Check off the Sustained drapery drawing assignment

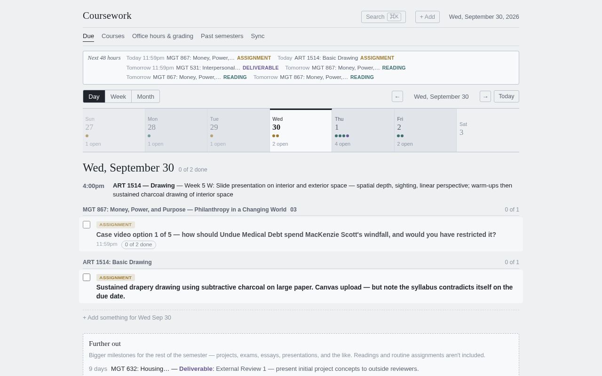(x=87, y=277)
